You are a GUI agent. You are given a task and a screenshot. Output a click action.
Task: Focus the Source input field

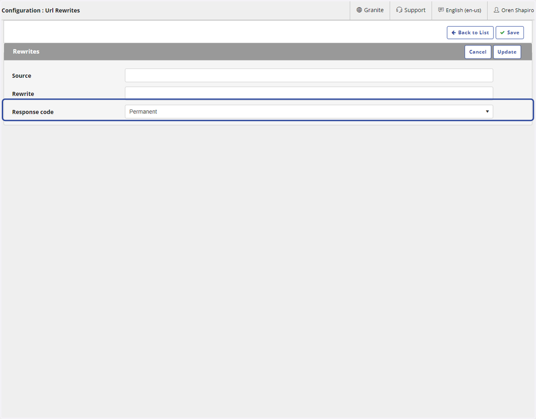[309, 75]
